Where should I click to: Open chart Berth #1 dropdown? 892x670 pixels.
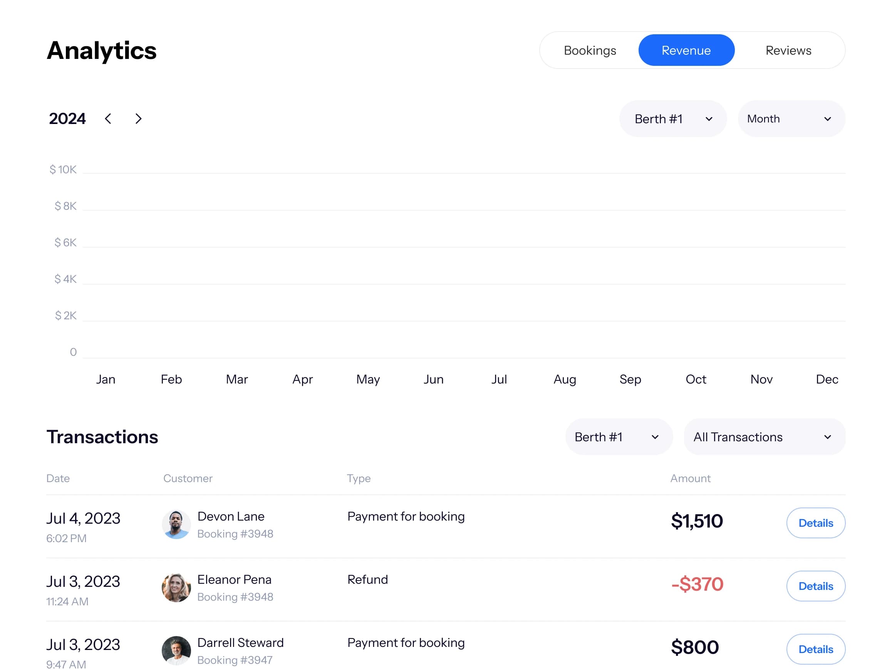pos(672,119)
